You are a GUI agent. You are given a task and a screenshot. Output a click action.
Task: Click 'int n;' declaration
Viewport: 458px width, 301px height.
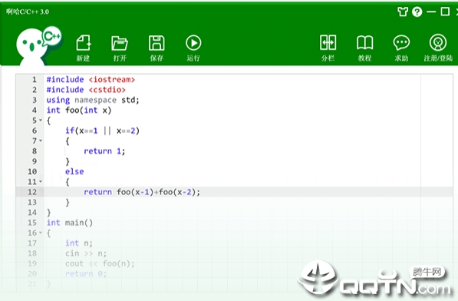tap(79, 243)
